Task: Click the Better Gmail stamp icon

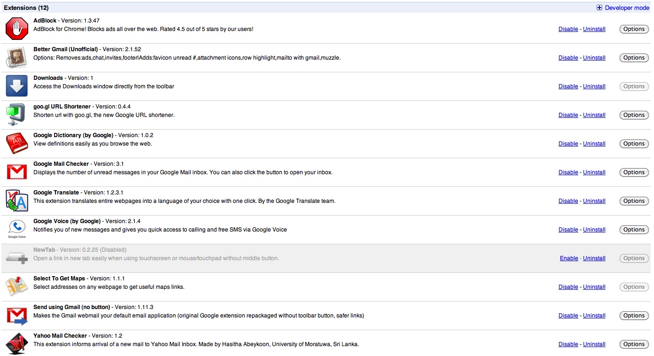Action: (17, 58)
